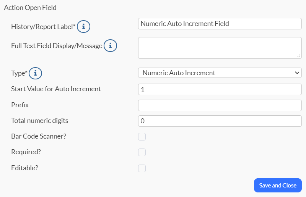Image resolution: width=306 pixels, height=197 pixels.
Task: Select the Start Value for Auto Increment input
Action: tap(220, 89)
